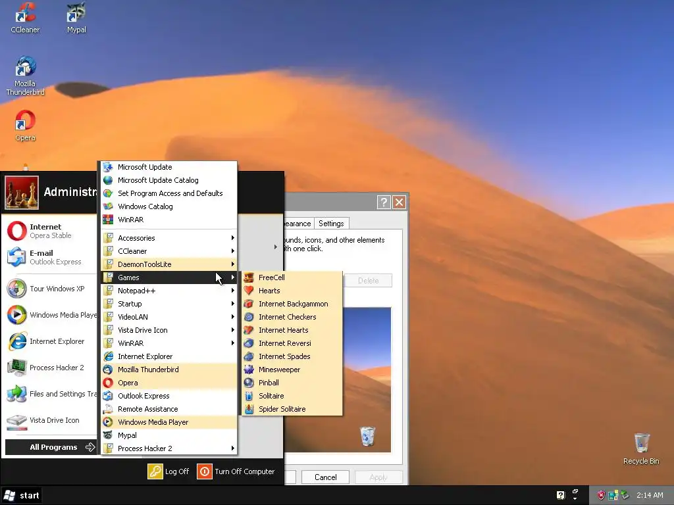Click the red security shield tray icon
The height and width of the screenshot is (505, 674).
coord(601,495)
